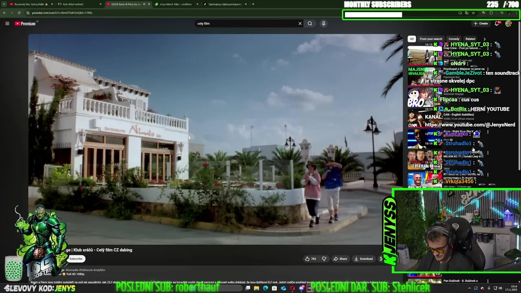
Task: Open Microsoft Store in the taskbar
Action: (274, 288)
